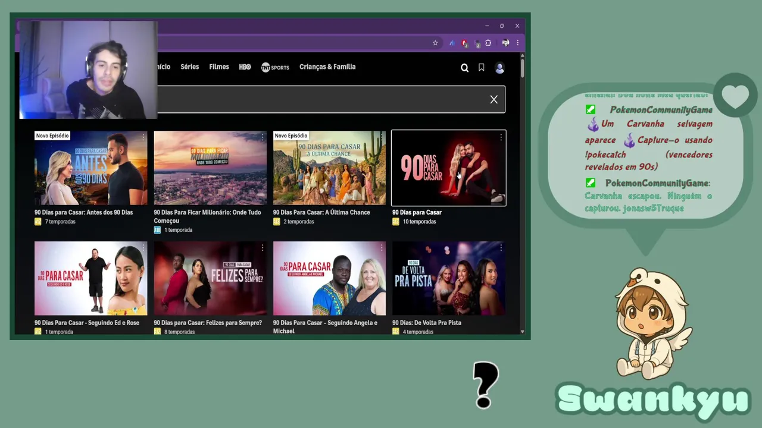This screenshot has width=762, height=428.
Task: Click the '7 temporadas' text
Action: pyautogui.click(x=60, y=222)
